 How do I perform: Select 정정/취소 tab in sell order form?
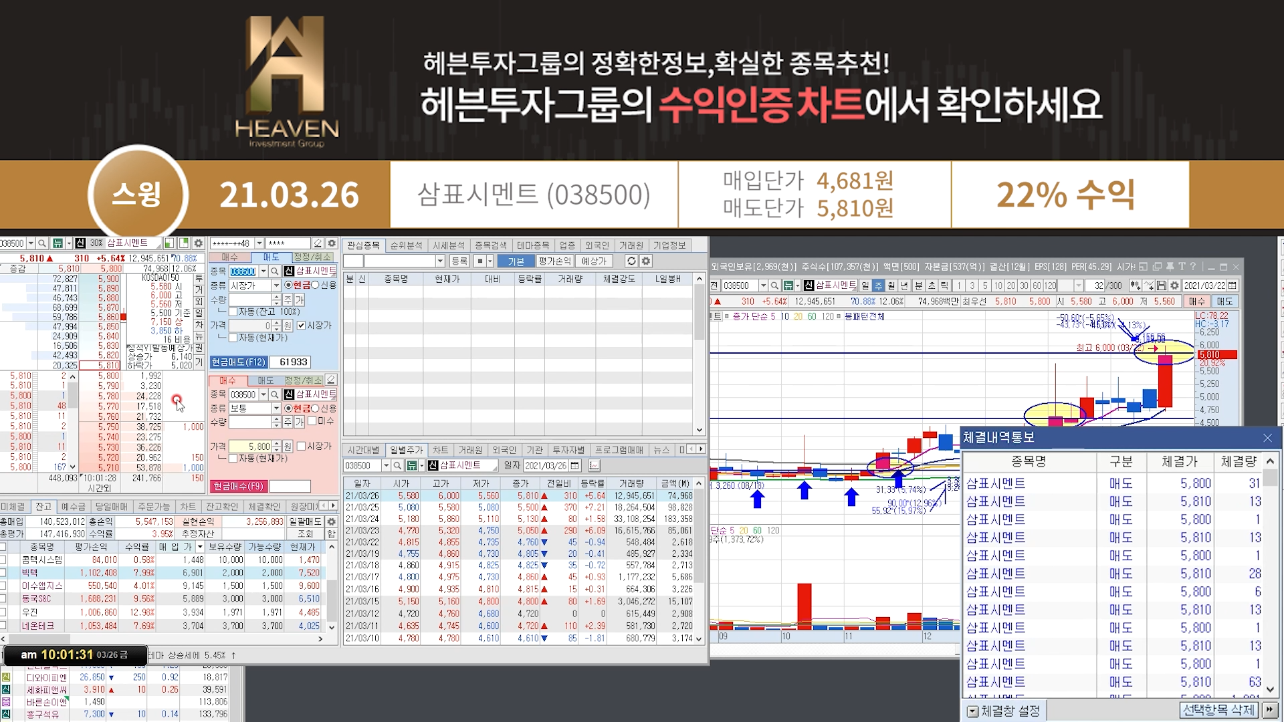[312, 257]
